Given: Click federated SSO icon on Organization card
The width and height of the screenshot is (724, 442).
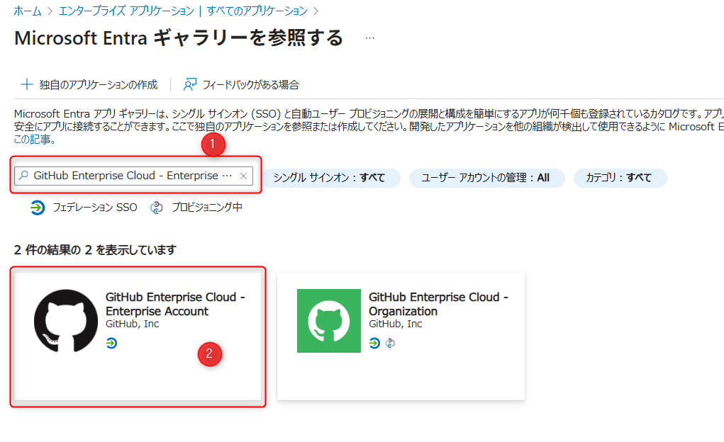Looking at the screenshot, I should click(374, 344).
